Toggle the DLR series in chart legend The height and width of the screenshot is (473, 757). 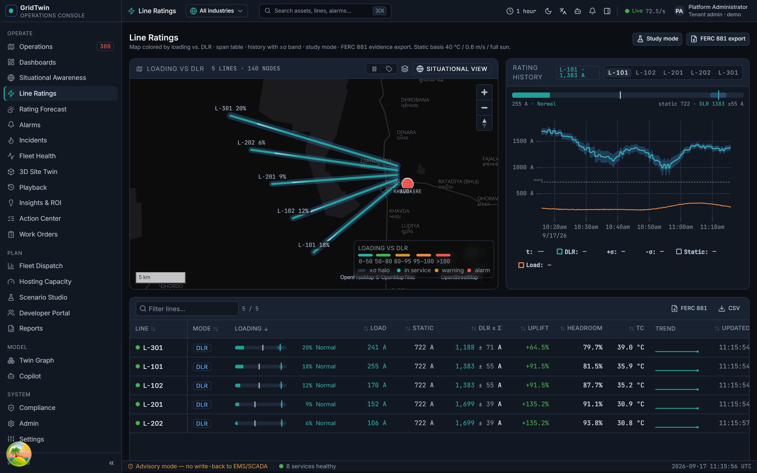click(x=571, y=252)
